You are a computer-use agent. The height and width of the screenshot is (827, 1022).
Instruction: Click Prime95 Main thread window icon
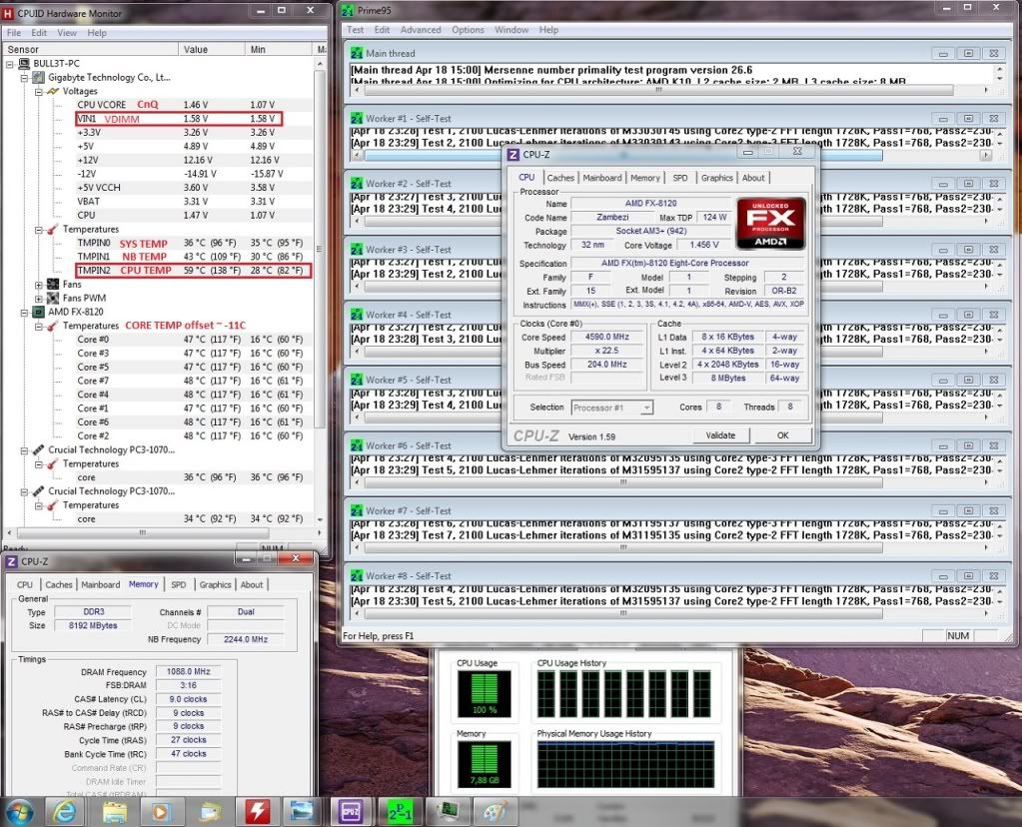[357, 54]
